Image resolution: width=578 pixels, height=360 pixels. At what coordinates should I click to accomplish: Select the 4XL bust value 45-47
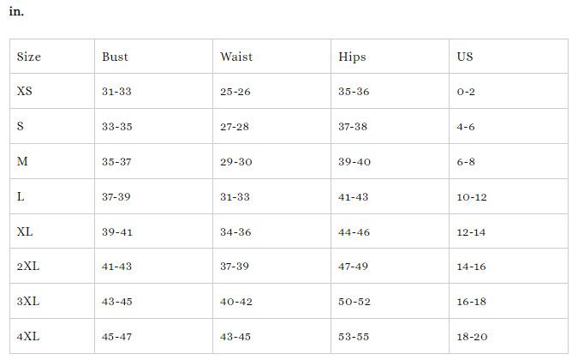tap(116, 337)
